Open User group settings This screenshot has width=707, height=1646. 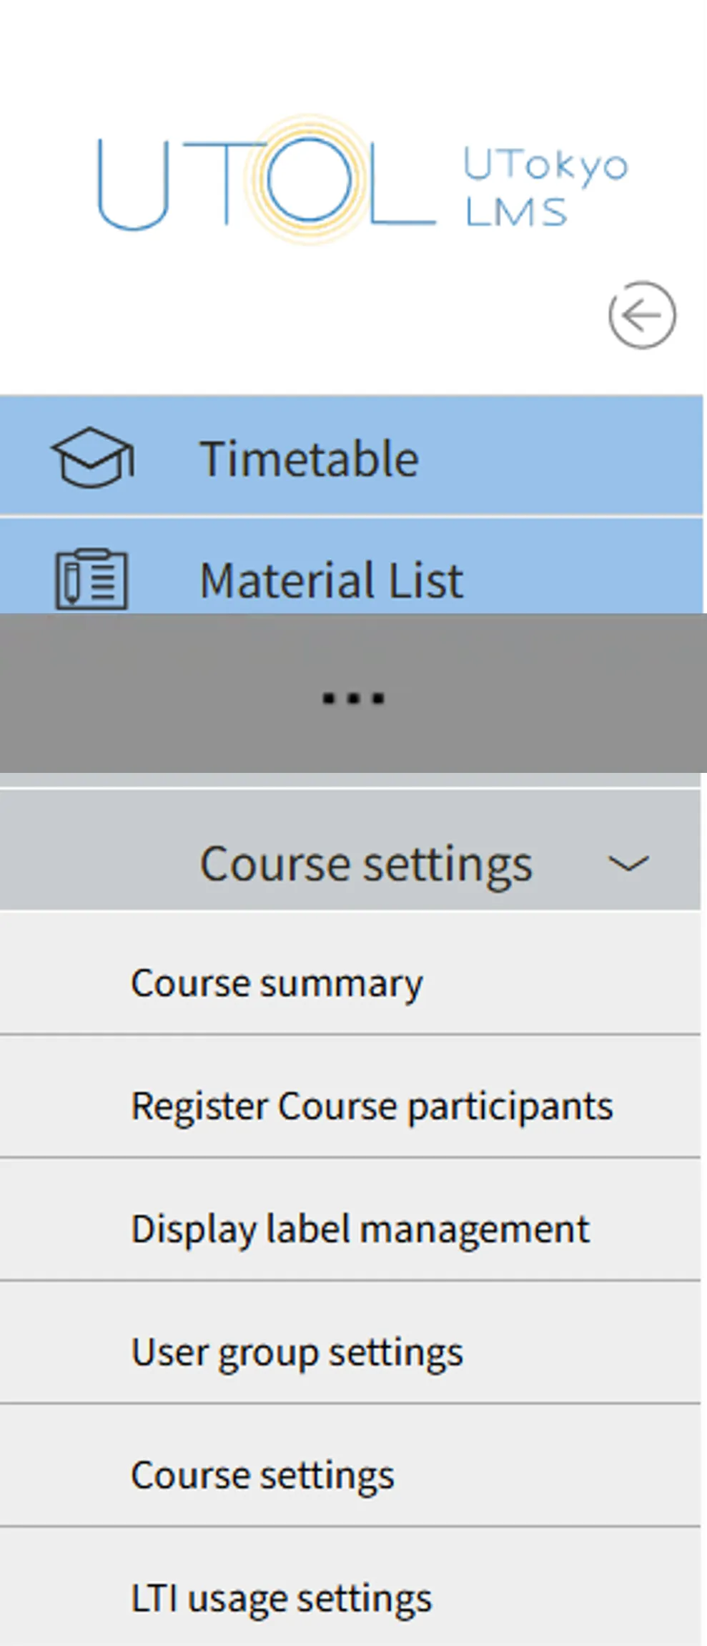point(297,1353)
